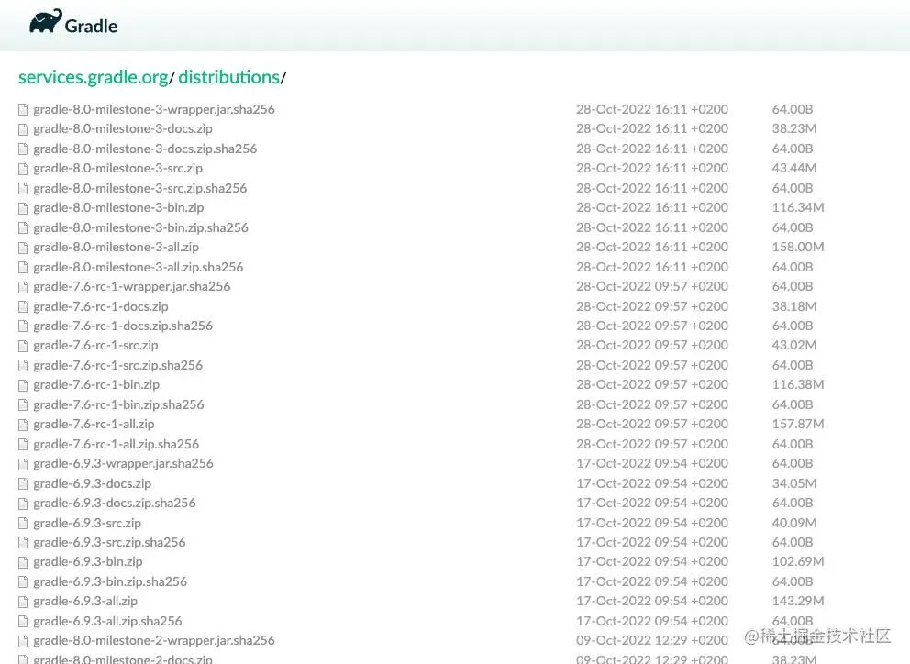Open gradle-7.6-rc-1-bin.zip.sha256 link
This screenshot has height=664, width=910.
point(118,404)
